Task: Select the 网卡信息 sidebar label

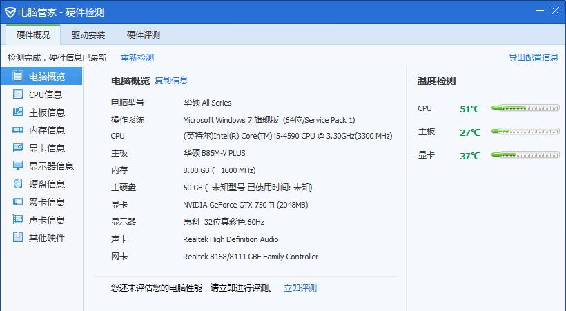Action: 47,202
